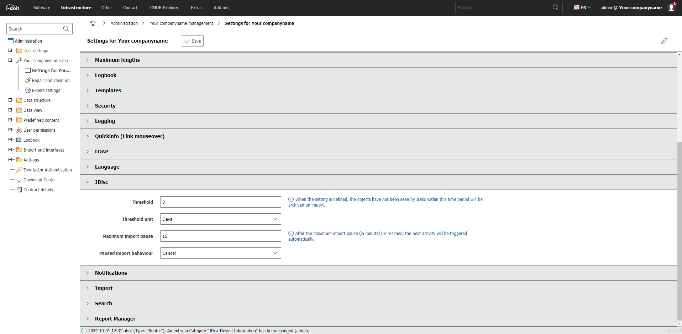Click the Expert settings gear icon

(28, 90)
